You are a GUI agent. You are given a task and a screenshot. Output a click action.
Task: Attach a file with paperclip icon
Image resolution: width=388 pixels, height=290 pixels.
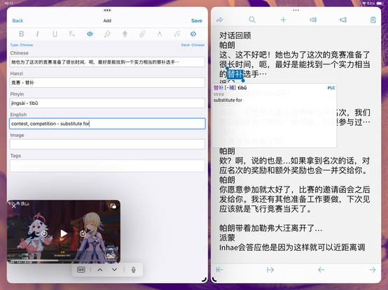pyautogui.click(x=142, y=34)
